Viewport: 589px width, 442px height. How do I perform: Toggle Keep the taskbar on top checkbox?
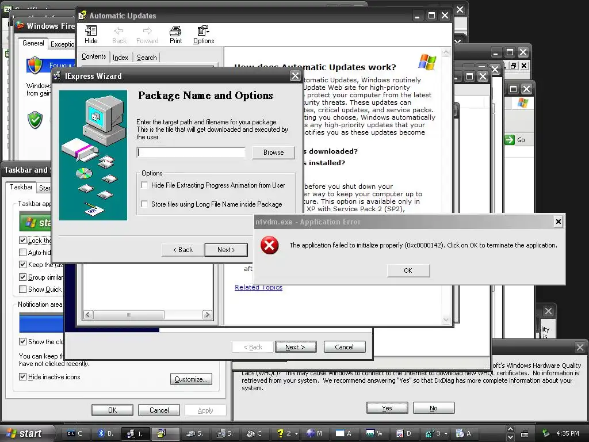coord(22,265)
